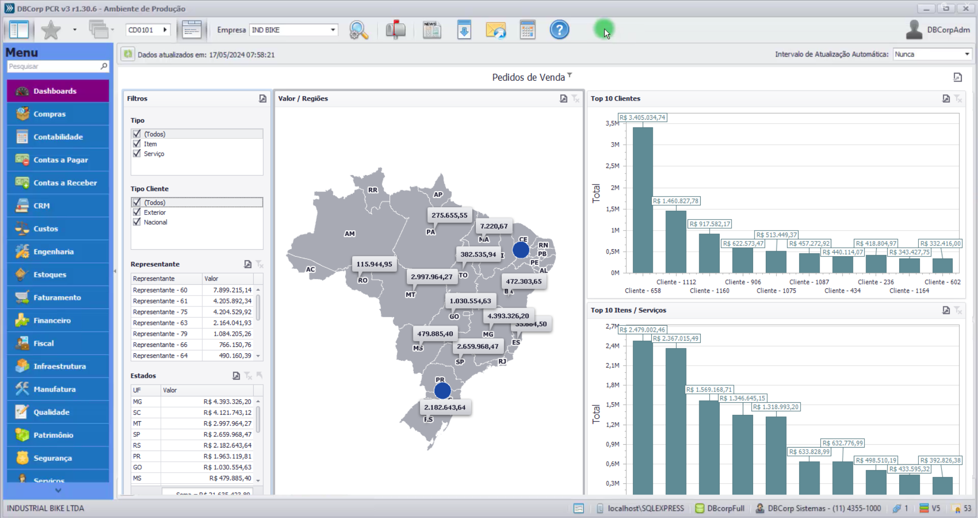
Task: Select Faturamento in the sidebar menu
Action: click(57, 297)
